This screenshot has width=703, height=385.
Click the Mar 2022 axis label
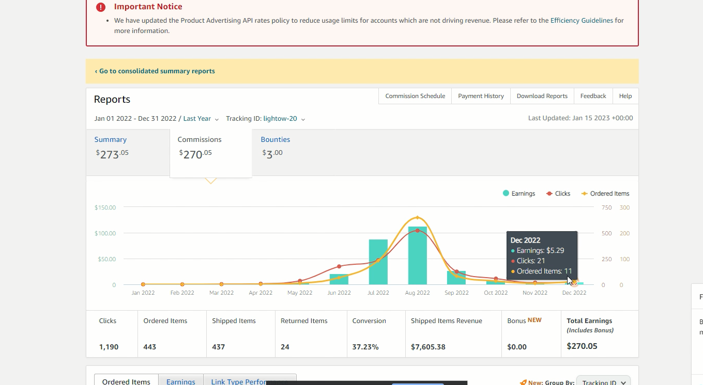coord(221,293)
